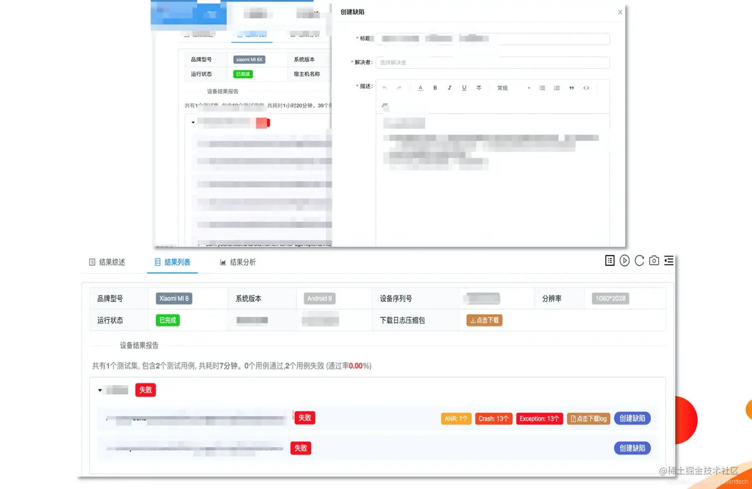This screenshot has width=752, height=489.
Task: Toggle bold formatting in 描述 editor
Action: pos(435,88)
